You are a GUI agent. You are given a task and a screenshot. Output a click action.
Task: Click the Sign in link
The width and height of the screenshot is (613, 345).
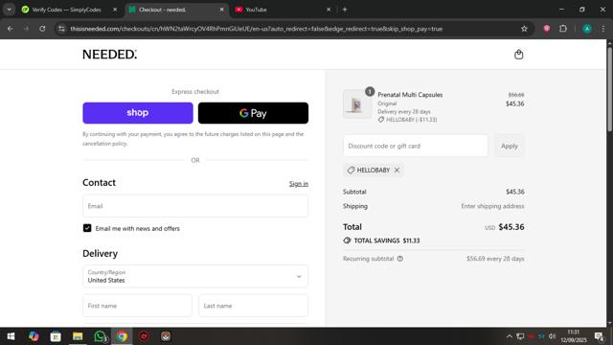pos(299,183)
